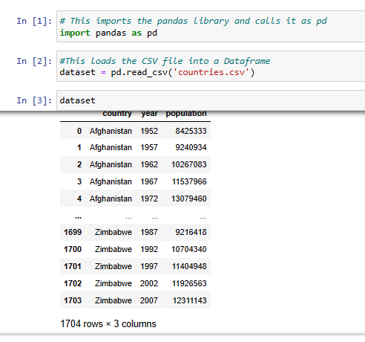Viewport: 365px width, 342px height.
Task: Select the In [3] prompt label
Action: tap(34, 100)
